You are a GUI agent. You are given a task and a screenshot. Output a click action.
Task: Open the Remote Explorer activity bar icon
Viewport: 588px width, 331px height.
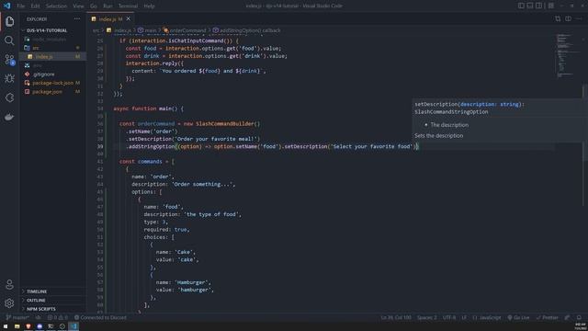pos(9,97)
